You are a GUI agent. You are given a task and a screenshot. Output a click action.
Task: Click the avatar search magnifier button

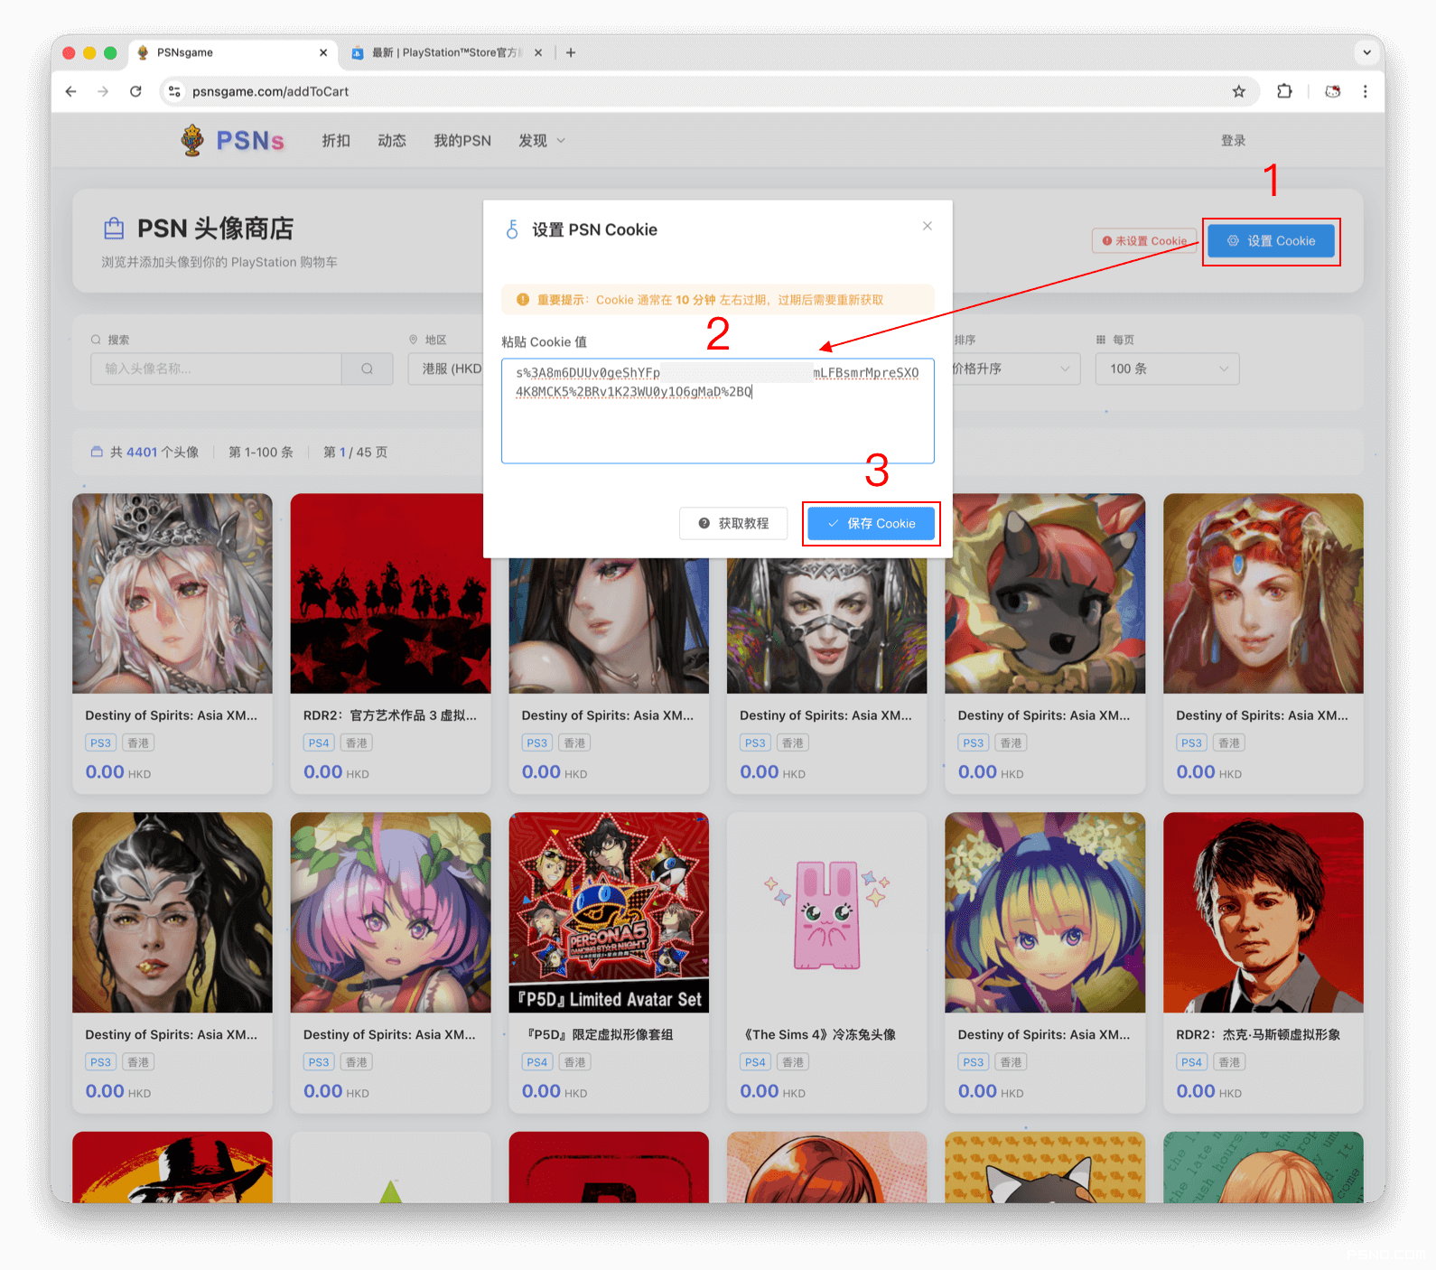[x=367, y=369]
